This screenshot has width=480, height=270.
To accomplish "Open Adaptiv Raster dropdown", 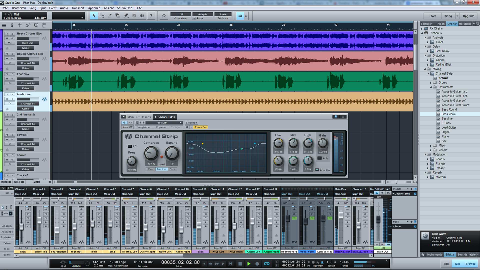I will click(202, 14).
